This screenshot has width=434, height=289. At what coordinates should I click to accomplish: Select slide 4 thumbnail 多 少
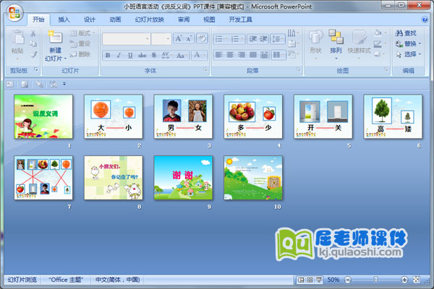pos(253,116)
